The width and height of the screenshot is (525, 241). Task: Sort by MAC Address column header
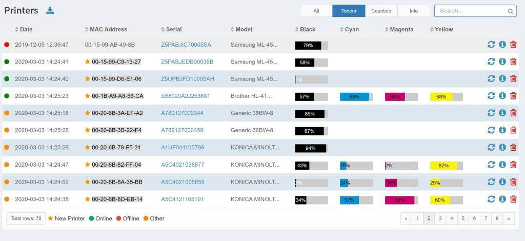108,29
